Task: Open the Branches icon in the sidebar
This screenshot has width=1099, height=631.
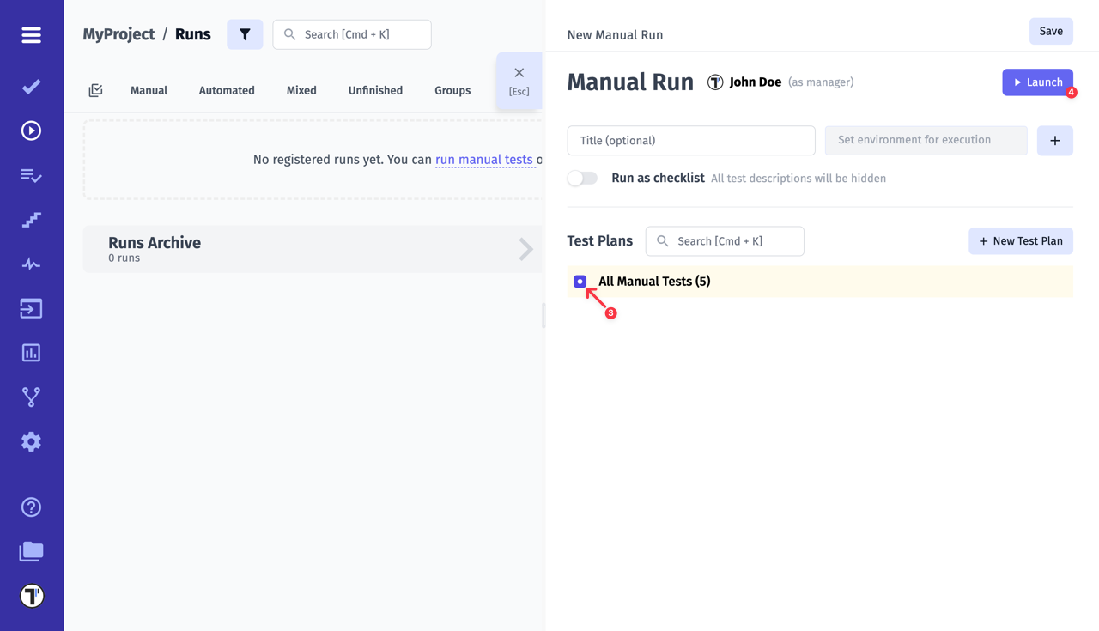Action: pos(31,397)
